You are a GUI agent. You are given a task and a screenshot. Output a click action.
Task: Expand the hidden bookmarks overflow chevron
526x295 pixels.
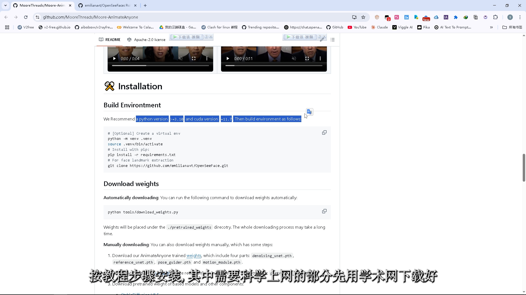pyautogui.click(x=491, y=27)
